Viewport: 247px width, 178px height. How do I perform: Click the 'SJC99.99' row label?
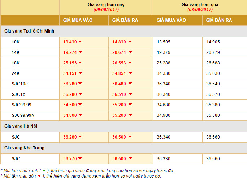tap(22, 105)
